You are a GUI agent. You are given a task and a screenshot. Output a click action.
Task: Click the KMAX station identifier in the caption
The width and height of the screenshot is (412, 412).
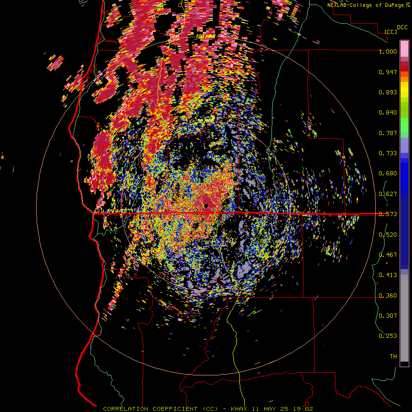[239, 409]
